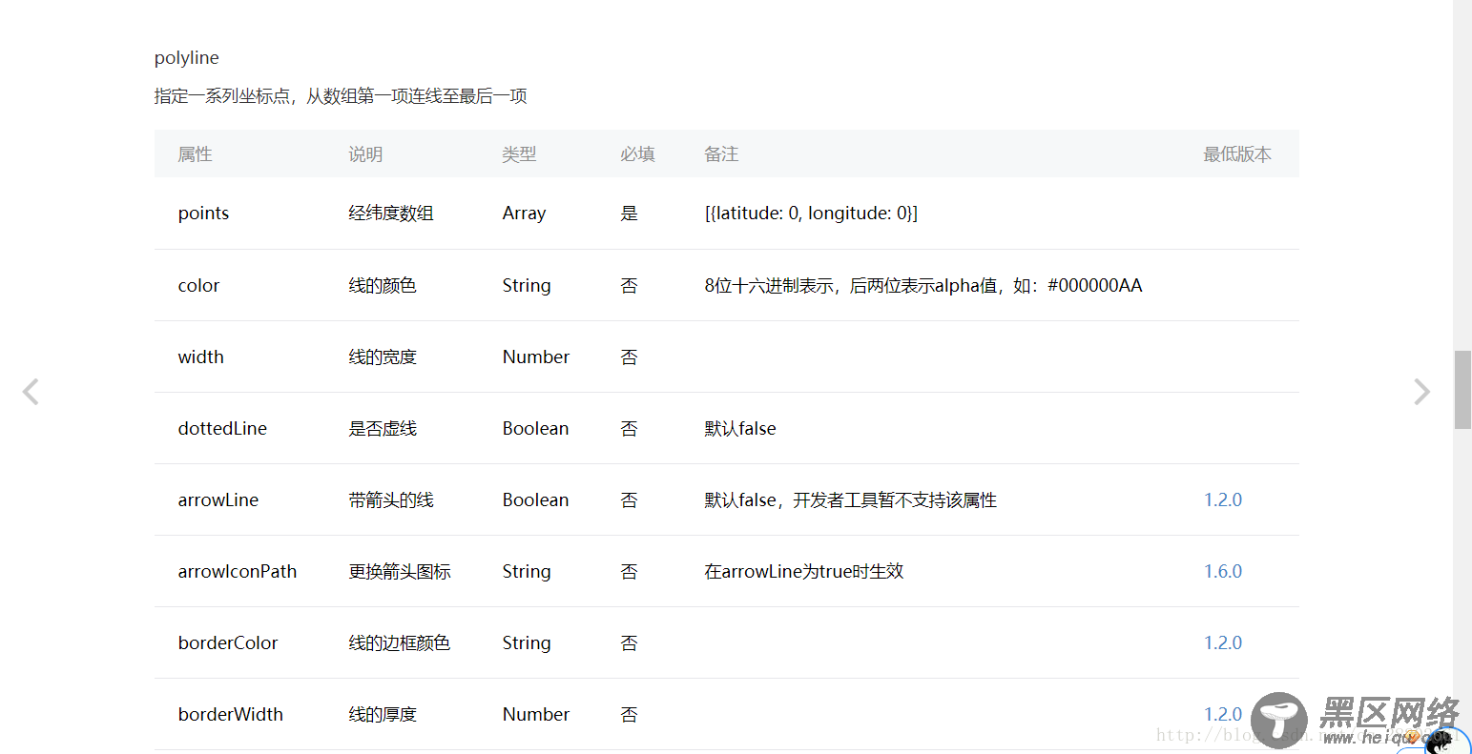Viewport: 1472px width, 754px height.
Task: Click the #000000AA hex color remark
Action: coord(1094,285)
